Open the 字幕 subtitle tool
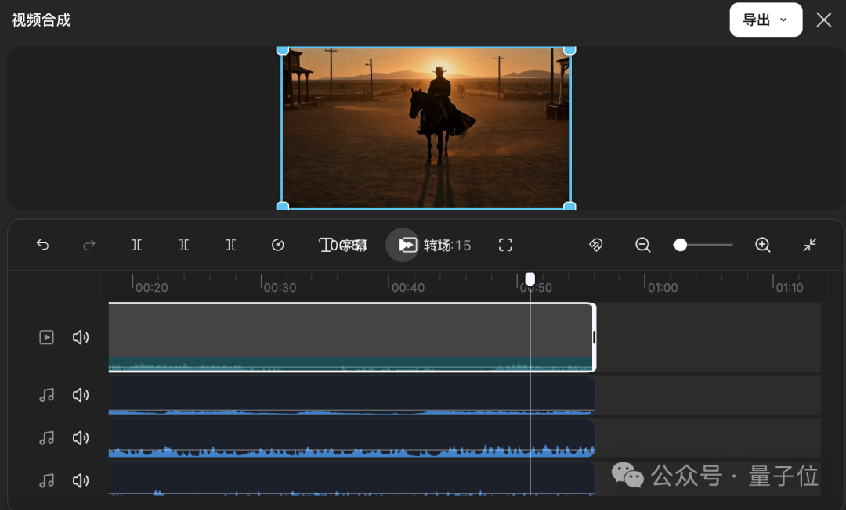Viewport: 846px width, 510px height. tap(343, 245)
